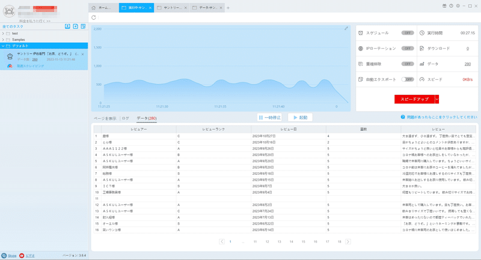Toggle the スケジュール switch
The image size is (481, 260).
pos(408,33)
